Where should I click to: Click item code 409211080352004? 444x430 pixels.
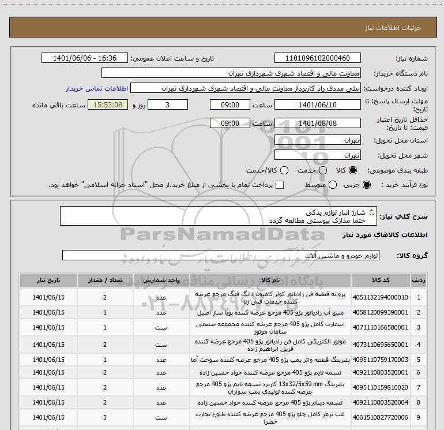(x=381, y=402)
